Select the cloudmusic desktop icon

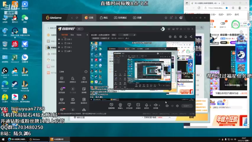[x=15, y=45]
